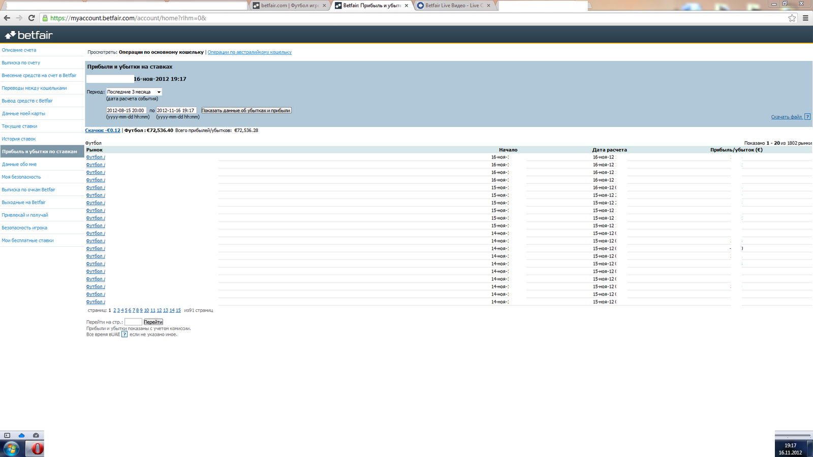Open Мои бесплатные ставки
The image size is (813, 457).
pos(27,241)
